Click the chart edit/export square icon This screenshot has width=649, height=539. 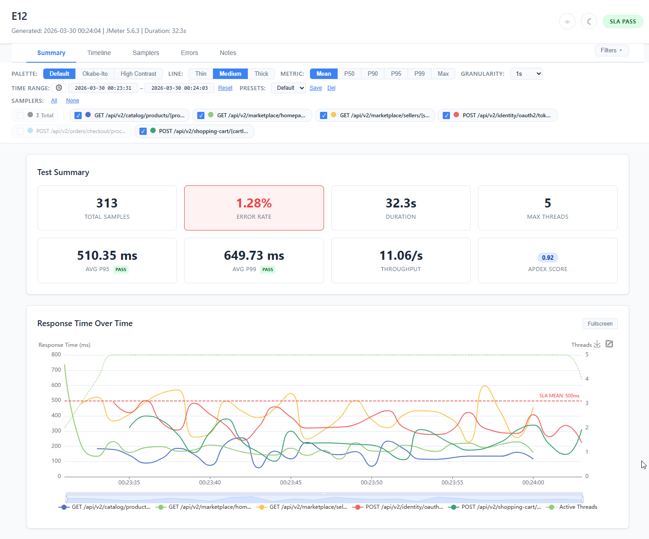pos(609,344)
